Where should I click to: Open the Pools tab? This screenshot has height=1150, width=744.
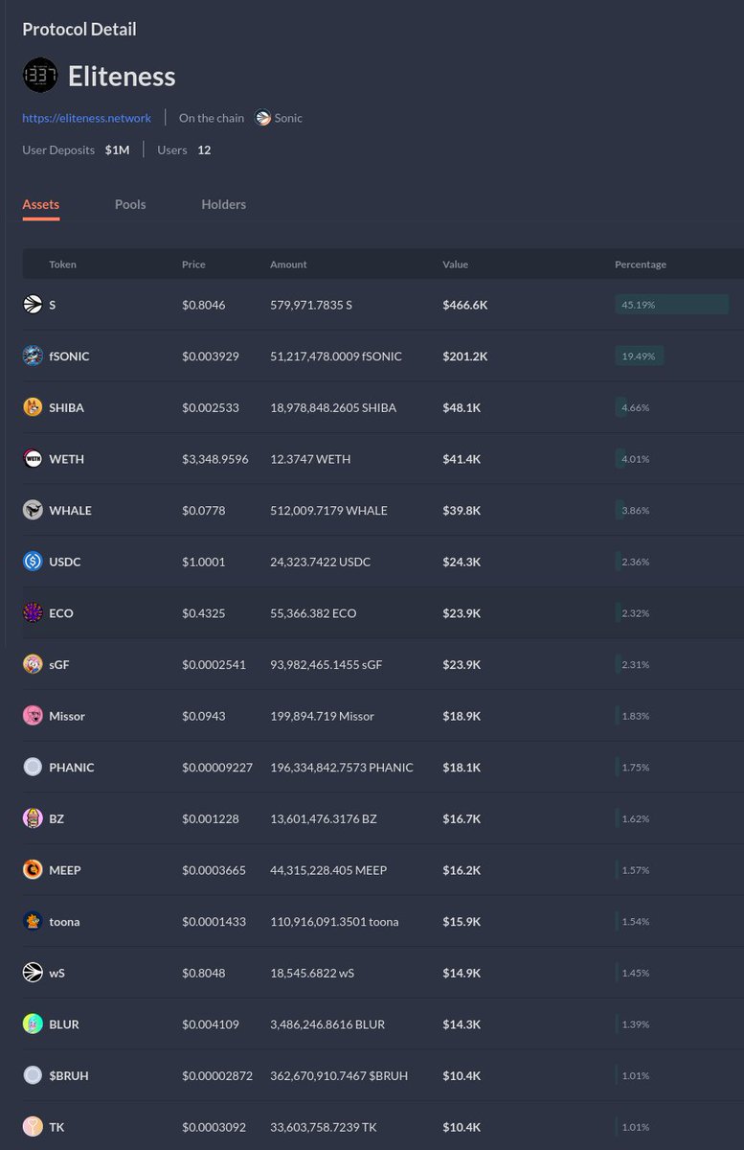click(130, 204)
